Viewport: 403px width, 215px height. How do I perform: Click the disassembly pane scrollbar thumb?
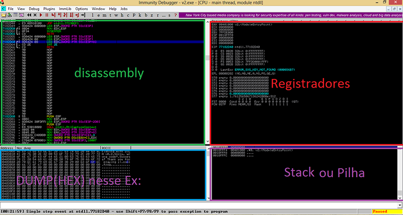coord(208,58)
